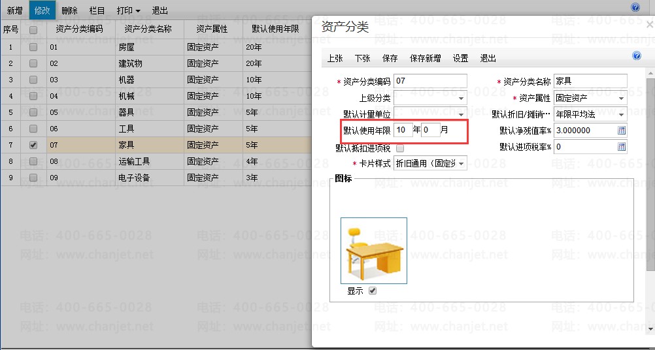This screenshot has width=655, height=350.
Task: Check the 房屋 row checkbox
Action: 33,47
